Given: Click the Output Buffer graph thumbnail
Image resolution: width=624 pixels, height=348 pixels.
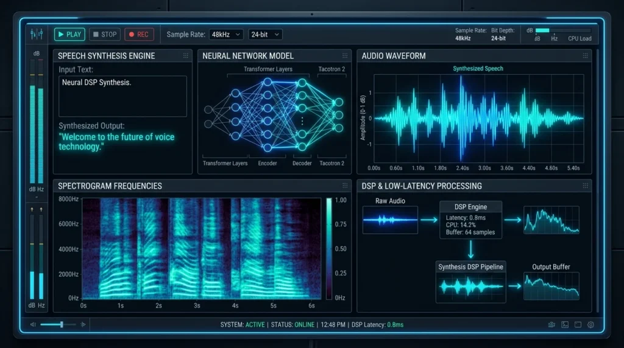Looking at the screenshot, I should 551,286.
